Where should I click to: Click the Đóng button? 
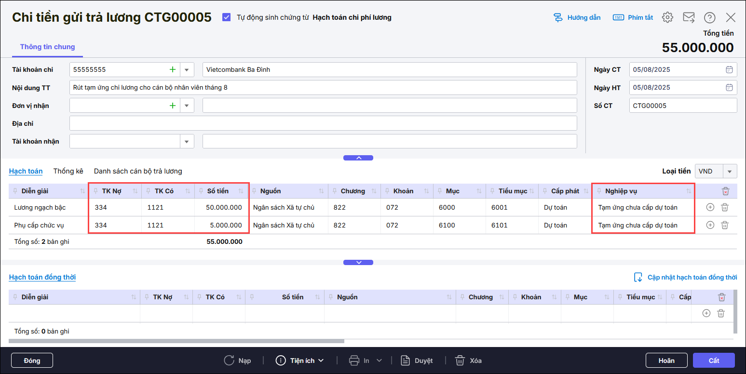tap(32, 361)
